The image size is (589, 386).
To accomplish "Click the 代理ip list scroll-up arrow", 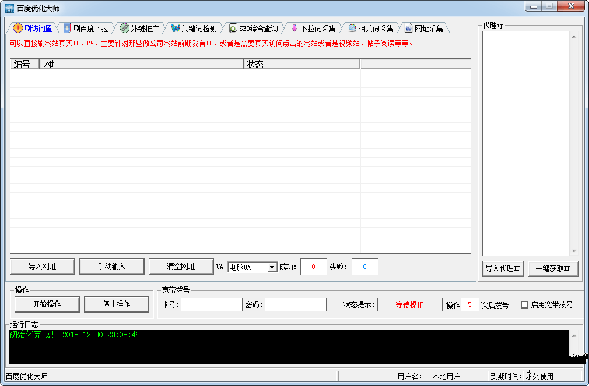I will [574, 36].
